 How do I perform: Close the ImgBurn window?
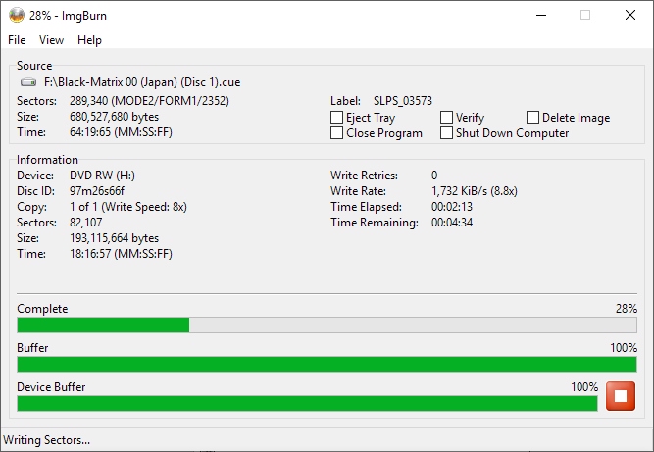630,15
